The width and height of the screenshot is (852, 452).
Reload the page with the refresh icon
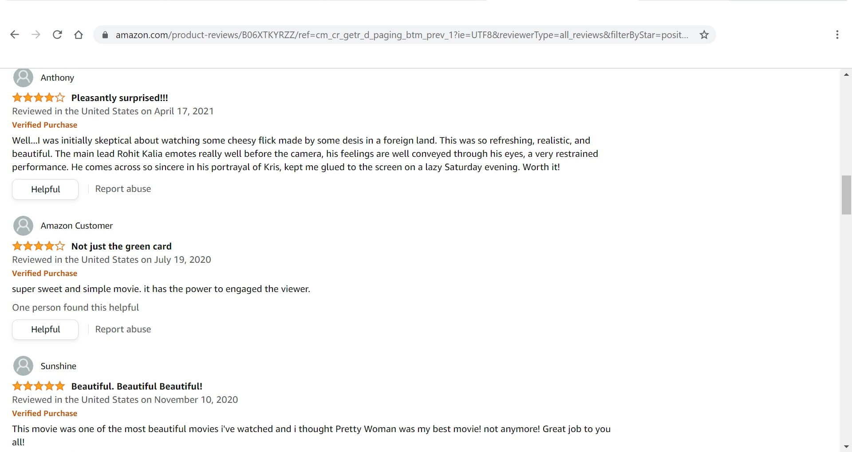[57, 35]
